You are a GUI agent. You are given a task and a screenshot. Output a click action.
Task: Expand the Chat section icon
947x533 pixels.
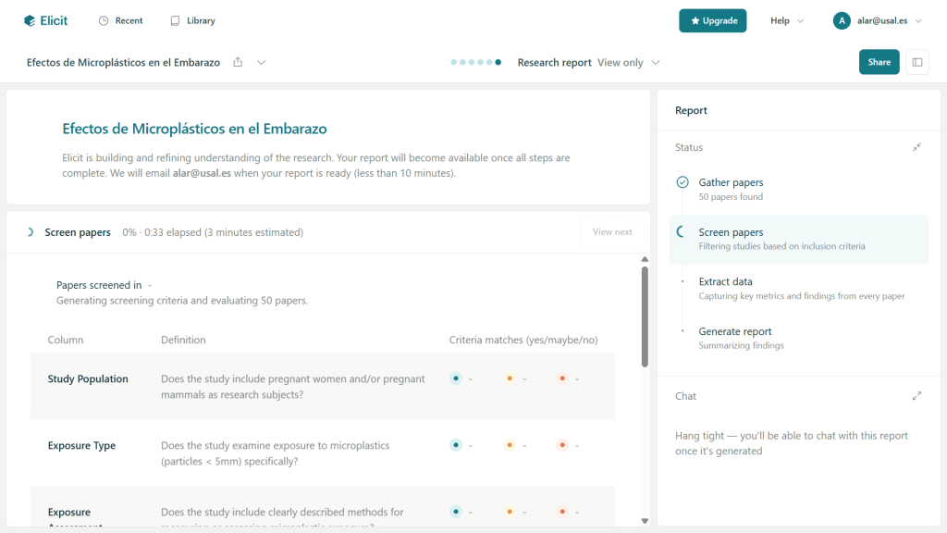[x=916, y=396]
